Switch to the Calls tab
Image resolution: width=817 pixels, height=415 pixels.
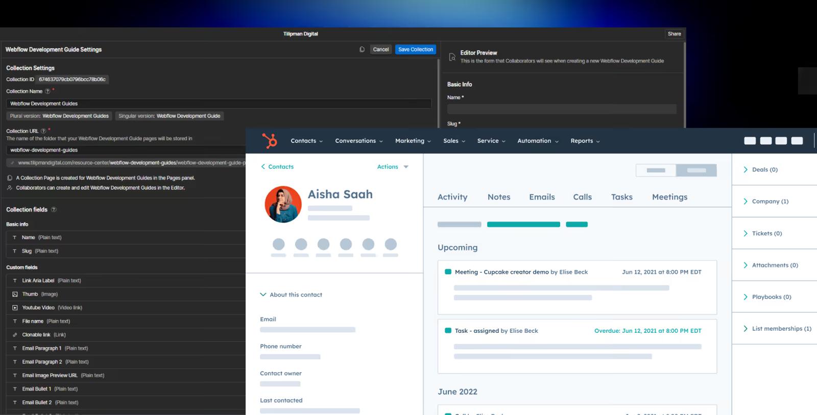point(582,197)
